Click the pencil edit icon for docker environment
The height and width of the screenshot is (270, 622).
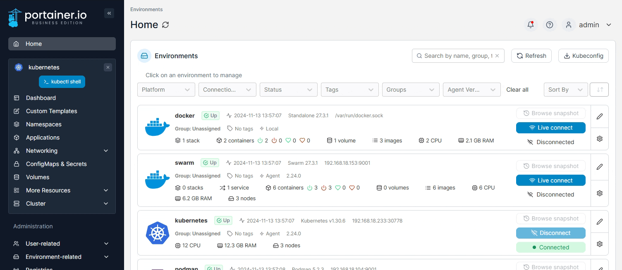coord(600,116)
